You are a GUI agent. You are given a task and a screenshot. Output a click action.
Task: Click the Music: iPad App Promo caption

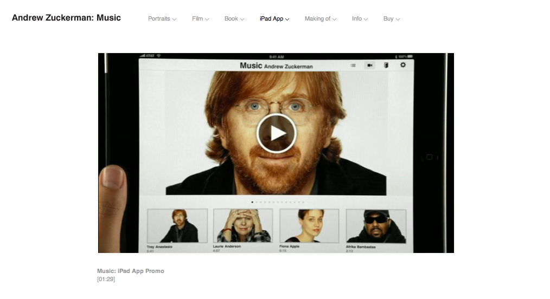(x=131, y=271)
